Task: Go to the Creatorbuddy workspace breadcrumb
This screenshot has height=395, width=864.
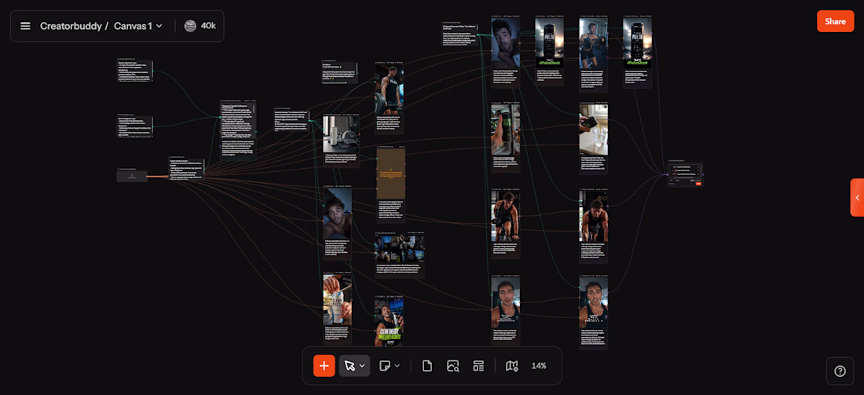Action: click(x=70, y=26)
